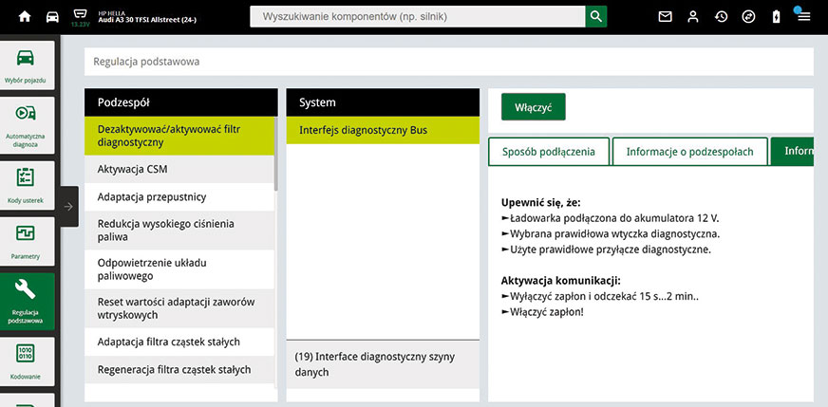The height and width of the screenshot is (407, 828).
Task: Click the battery status icon
Action: (777, 17)
